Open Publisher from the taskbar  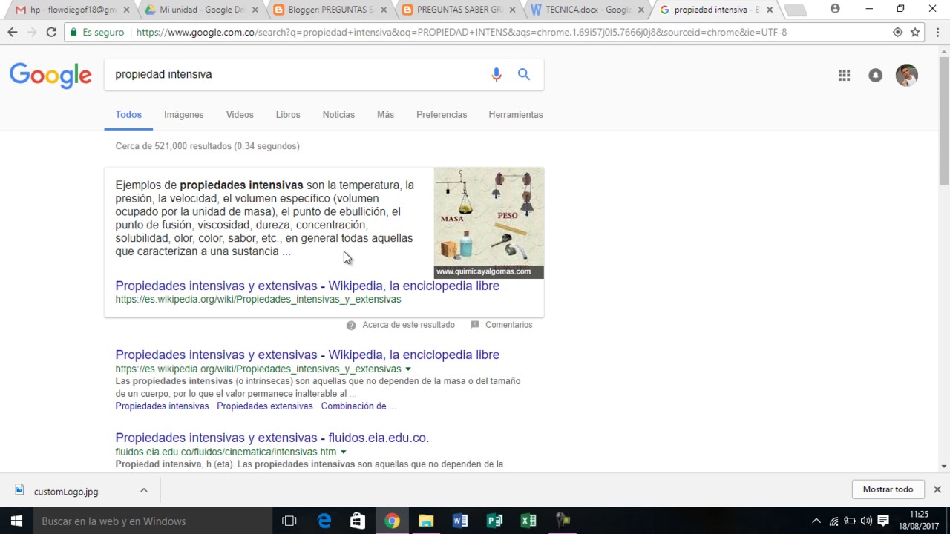(494, 521)
